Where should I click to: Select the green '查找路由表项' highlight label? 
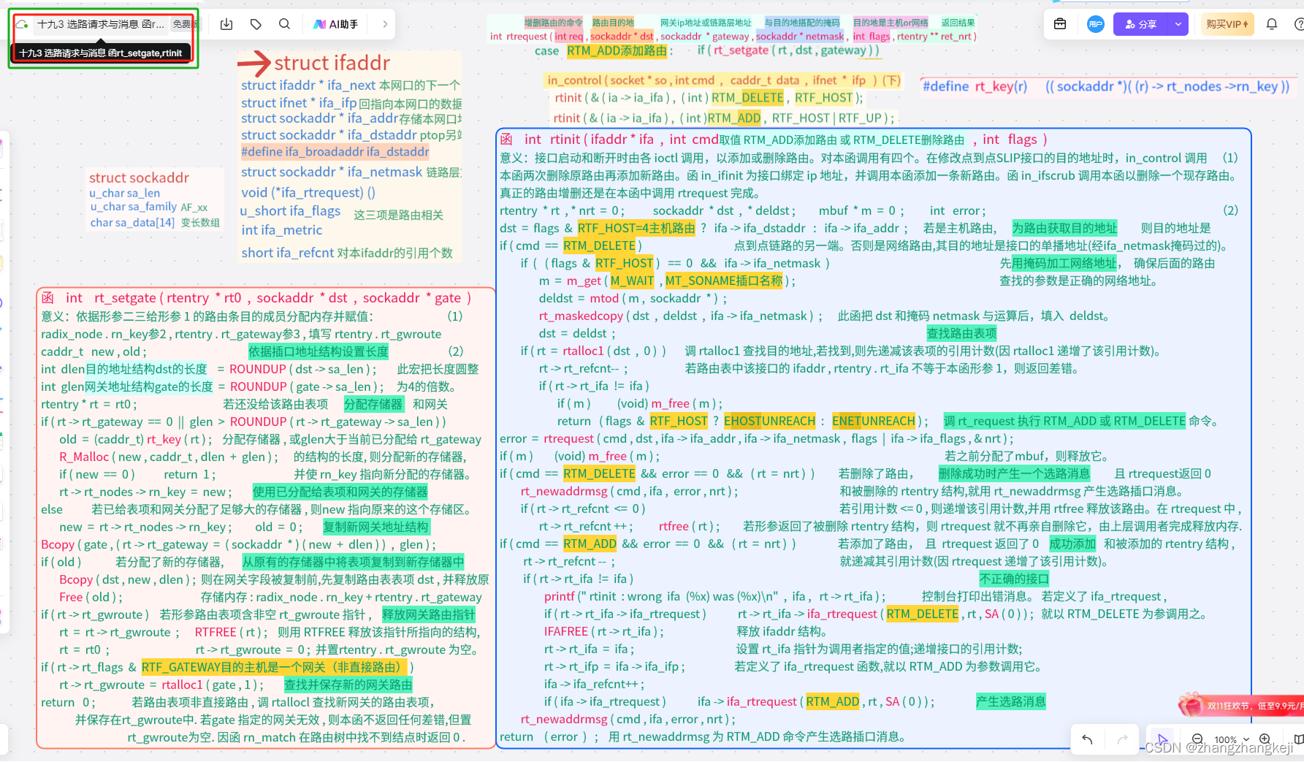[961, 333]
